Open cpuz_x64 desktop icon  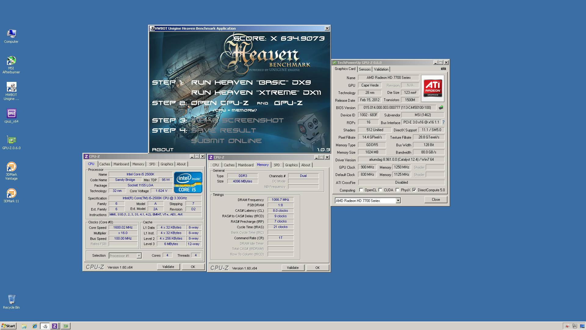tap(11, 116)
